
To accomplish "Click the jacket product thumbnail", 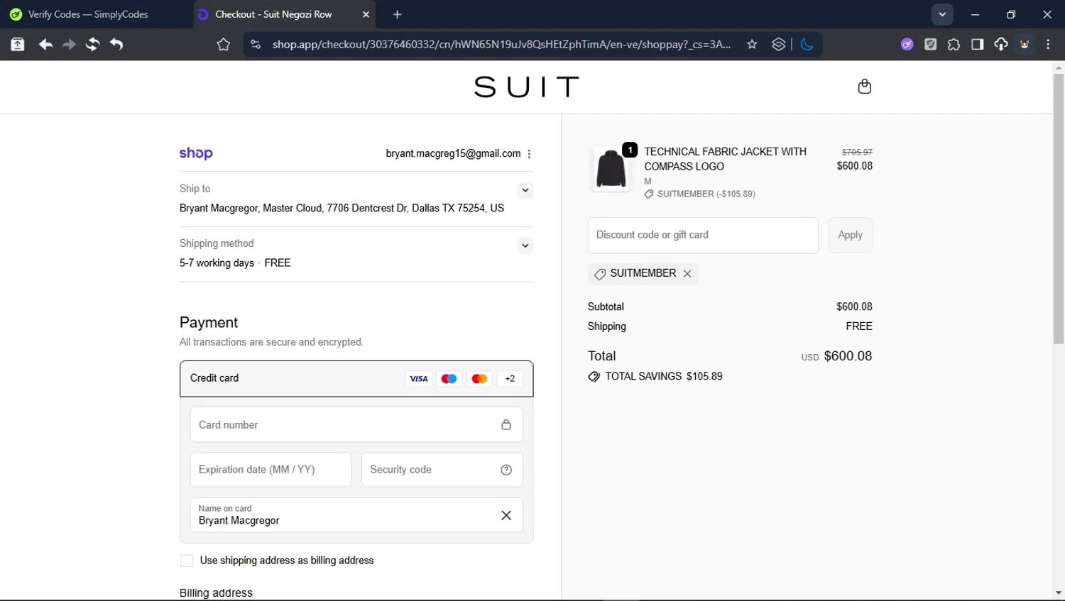I will (x=611, y=169).
